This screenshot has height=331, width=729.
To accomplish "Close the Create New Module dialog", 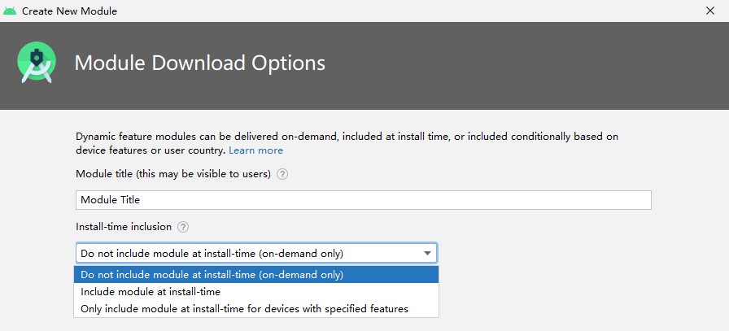I will tap(710, 10).
